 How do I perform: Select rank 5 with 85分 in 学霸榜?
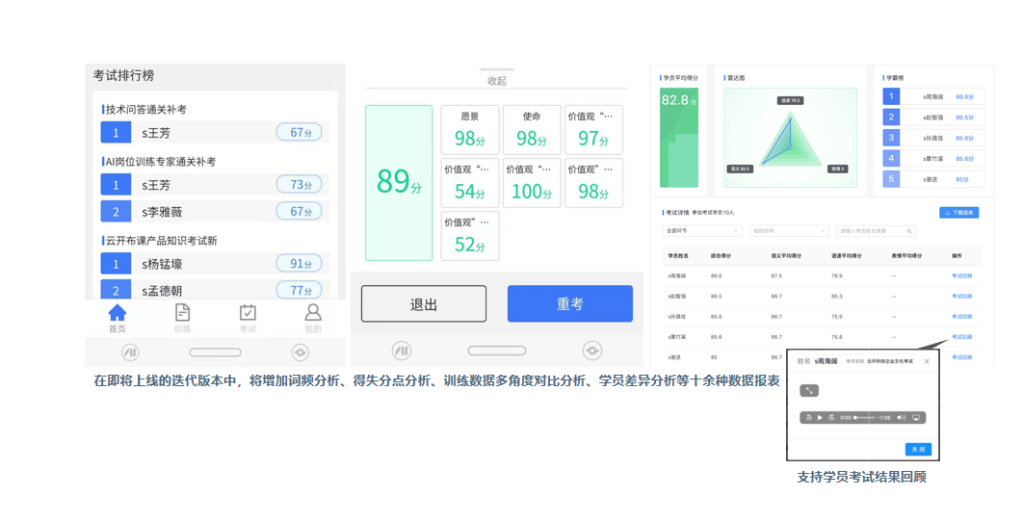[x=933, y=179]
